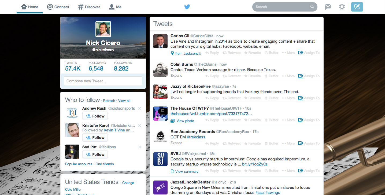Buffer the SVBJ tweet

point(271,171)
